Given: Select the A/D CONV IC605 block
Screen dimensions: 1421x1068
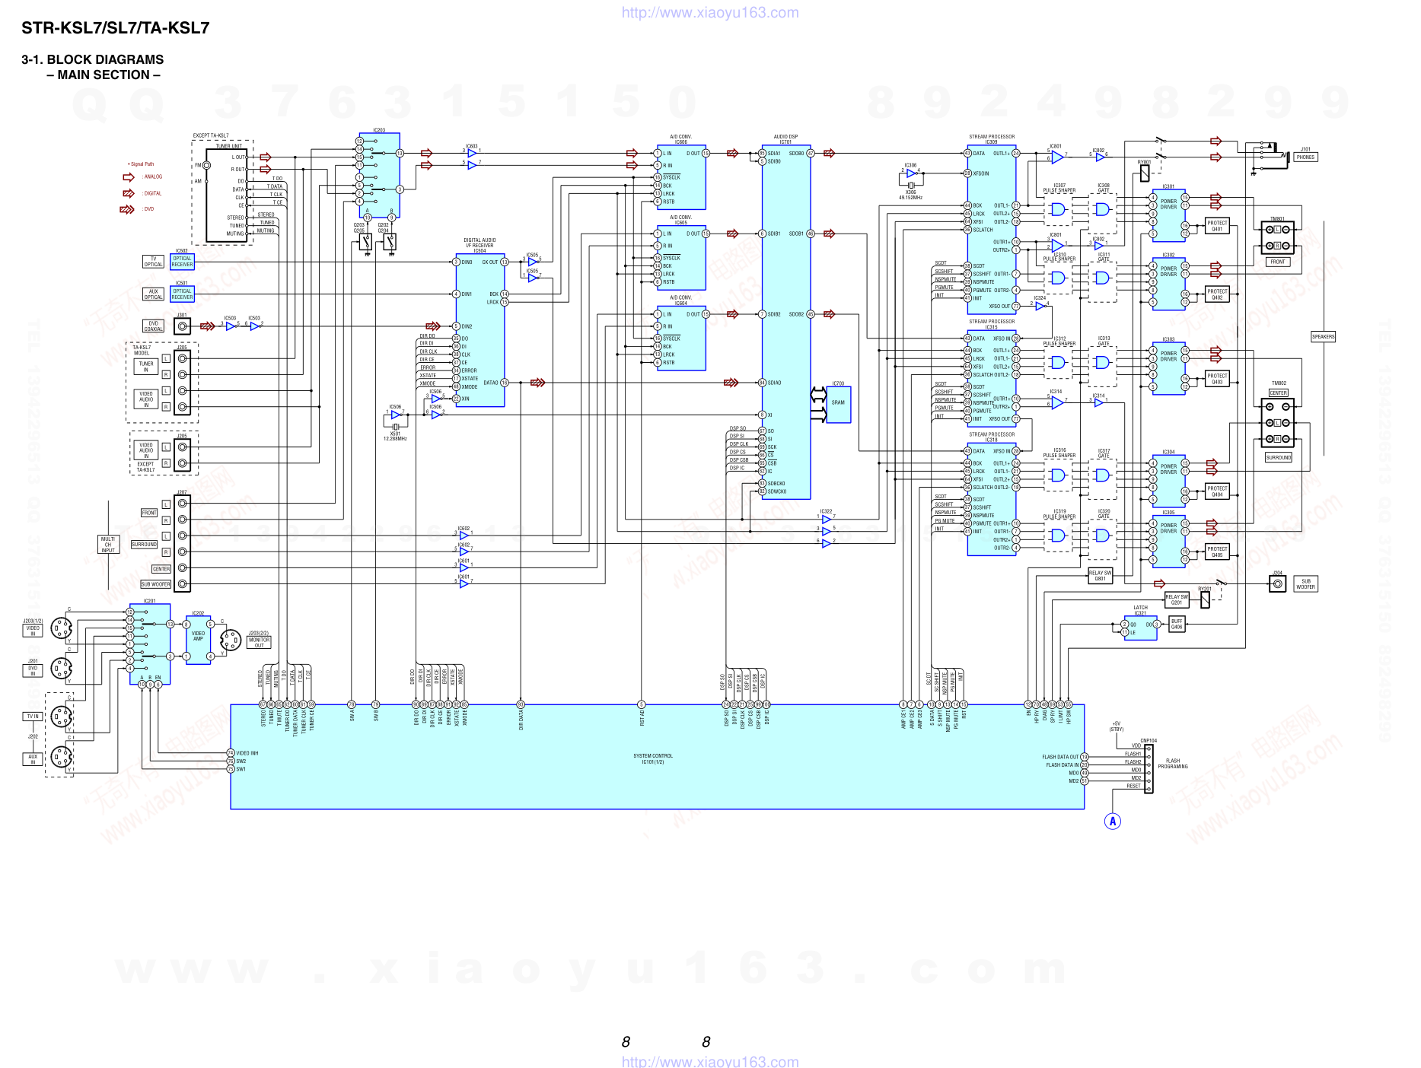Looking at the screenshot, I should [681, 258].
